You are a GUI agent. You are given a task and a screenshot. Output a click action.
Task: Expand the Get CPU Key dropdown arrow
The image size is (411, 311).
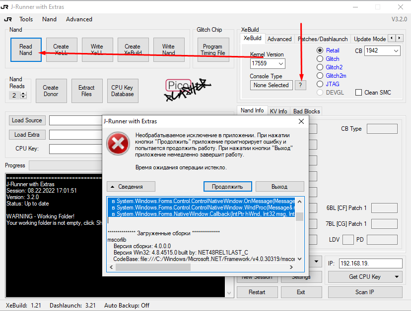(397, 277)
